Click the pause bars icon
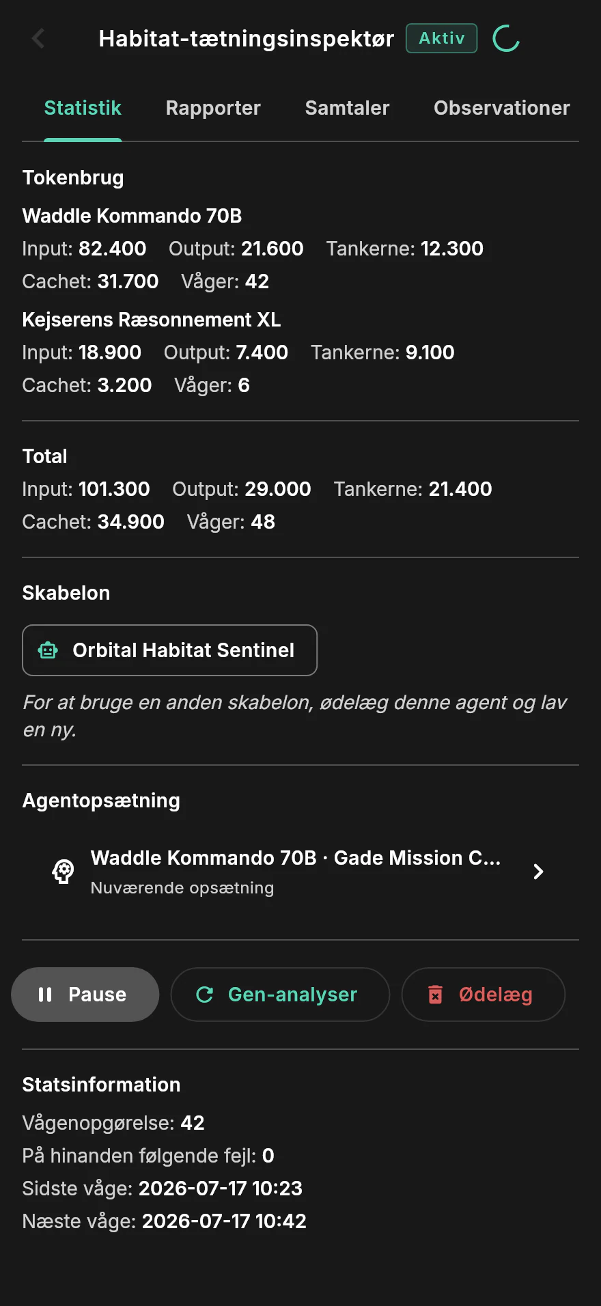This screenshot has height=1306, width=601. [45, 995]
